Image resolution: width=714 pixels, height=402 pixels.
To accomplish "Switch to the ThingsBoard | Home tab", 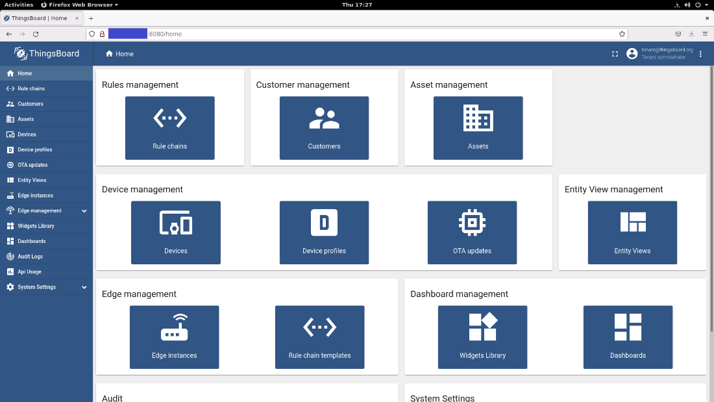I will tap(42, 18).
